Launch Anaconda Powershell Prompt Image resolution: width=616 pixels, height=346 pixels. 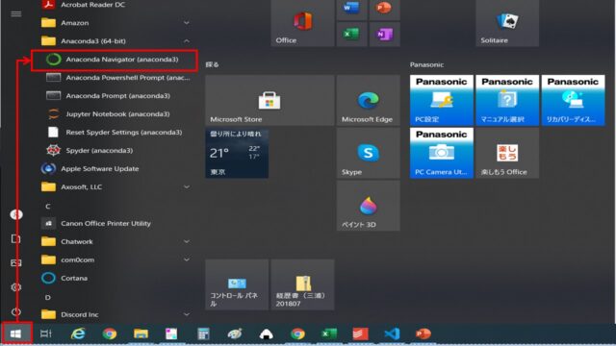[117, 78]
